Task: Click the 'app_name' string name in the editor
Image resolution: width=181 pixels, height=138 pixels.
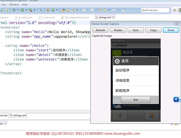Action: click(x=42, y=37)
